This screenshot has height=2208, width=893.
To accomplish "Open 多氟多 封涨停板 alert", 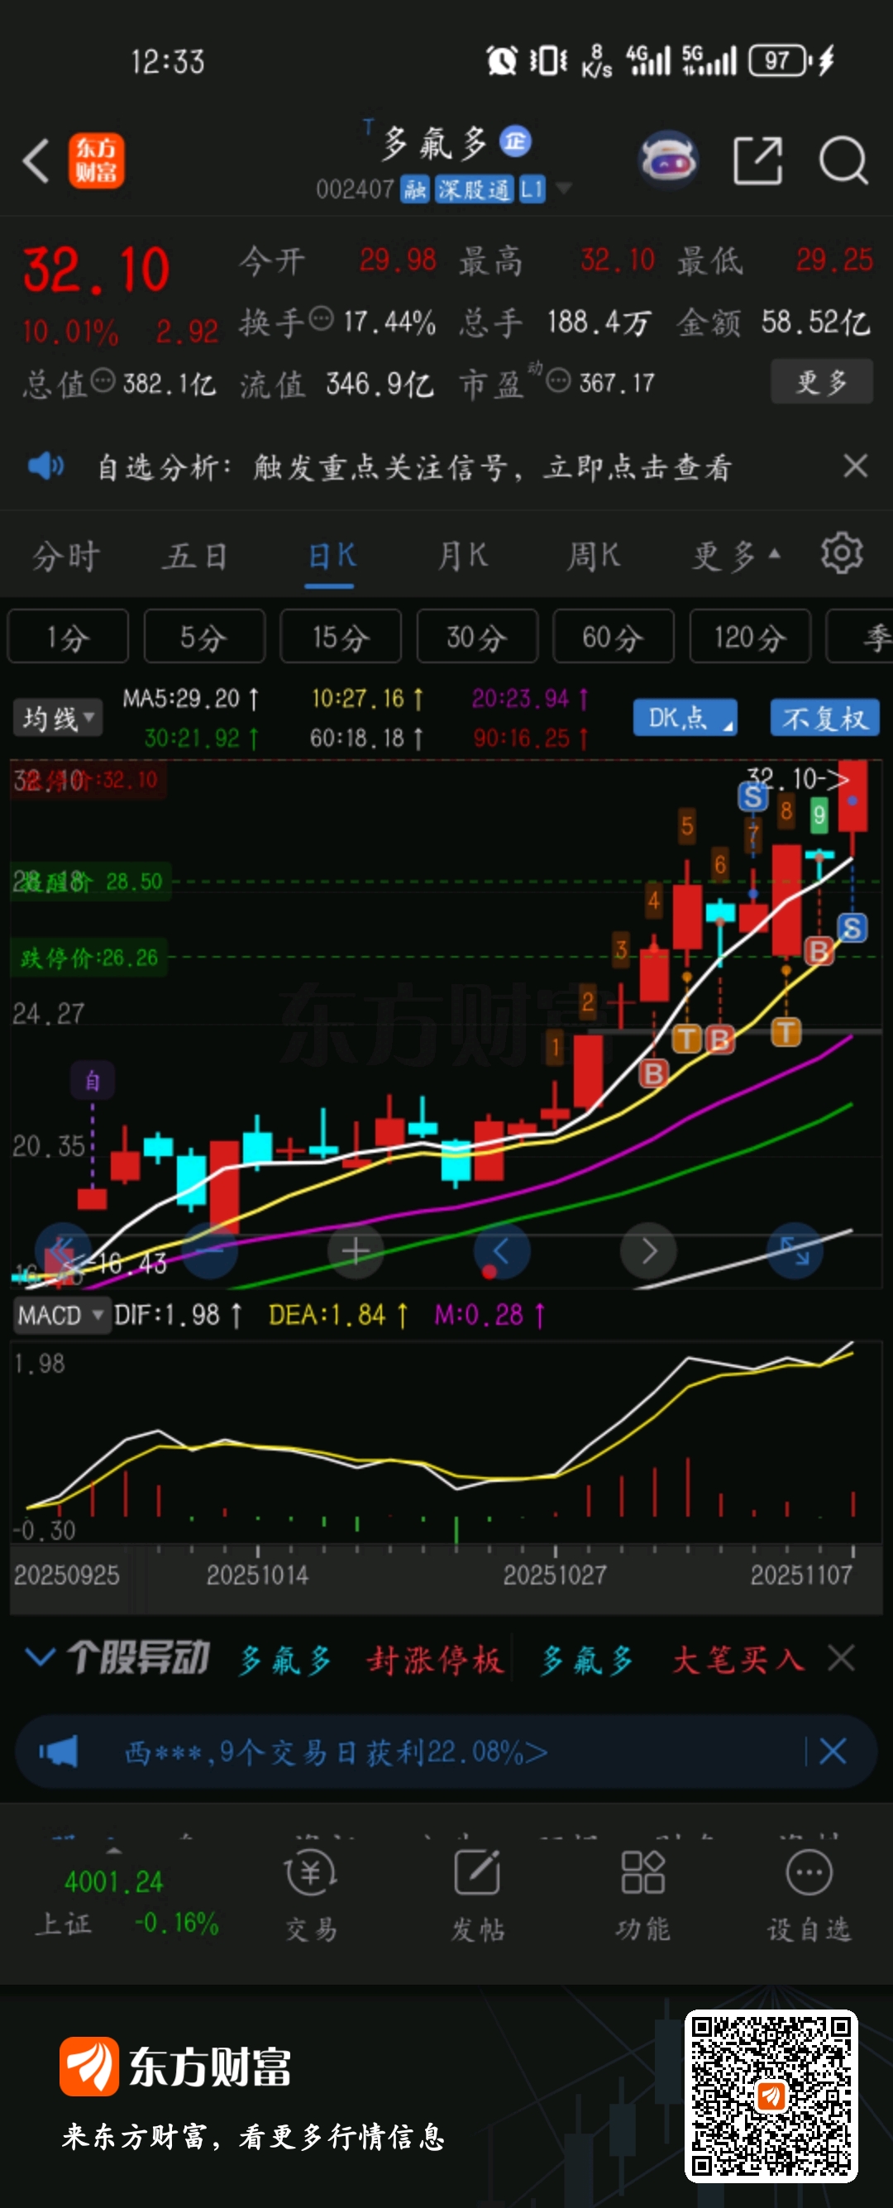I will 371,1661.
